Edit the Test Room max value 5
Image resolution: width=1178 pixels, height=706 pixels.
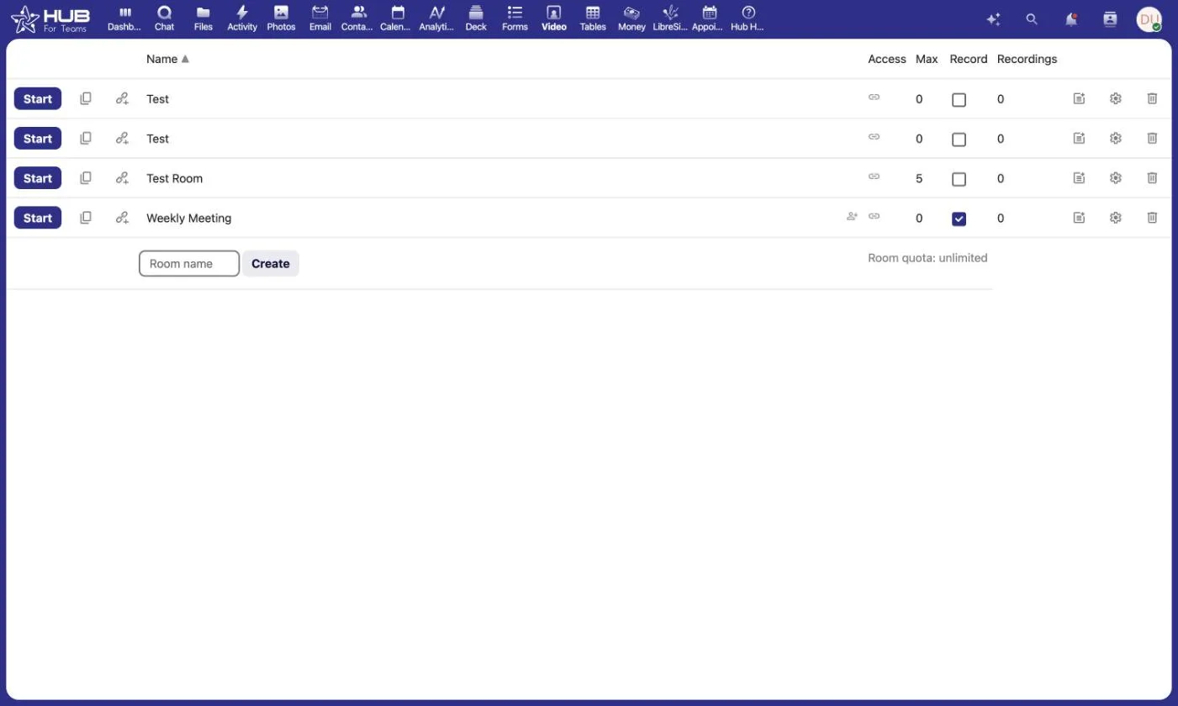click(x=919, y=178)
